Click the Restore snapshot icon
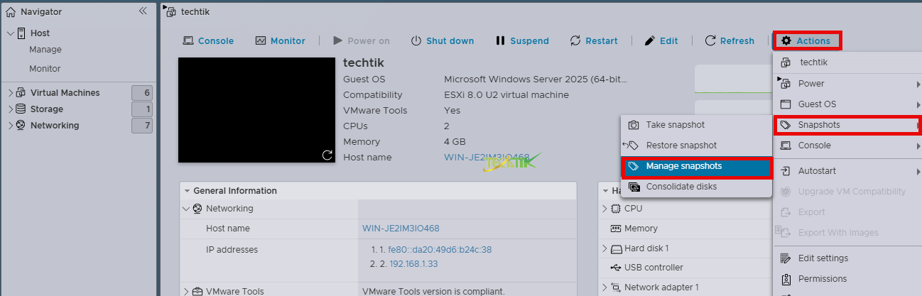Image resolution: width=922 pixels, height=296 pixels. coord(632,146)
